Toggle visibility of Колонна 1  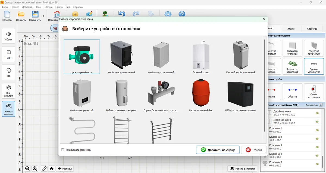click(317, 130)
